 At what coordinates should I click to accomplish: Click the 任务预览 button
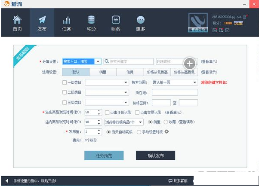click(104, 156)
